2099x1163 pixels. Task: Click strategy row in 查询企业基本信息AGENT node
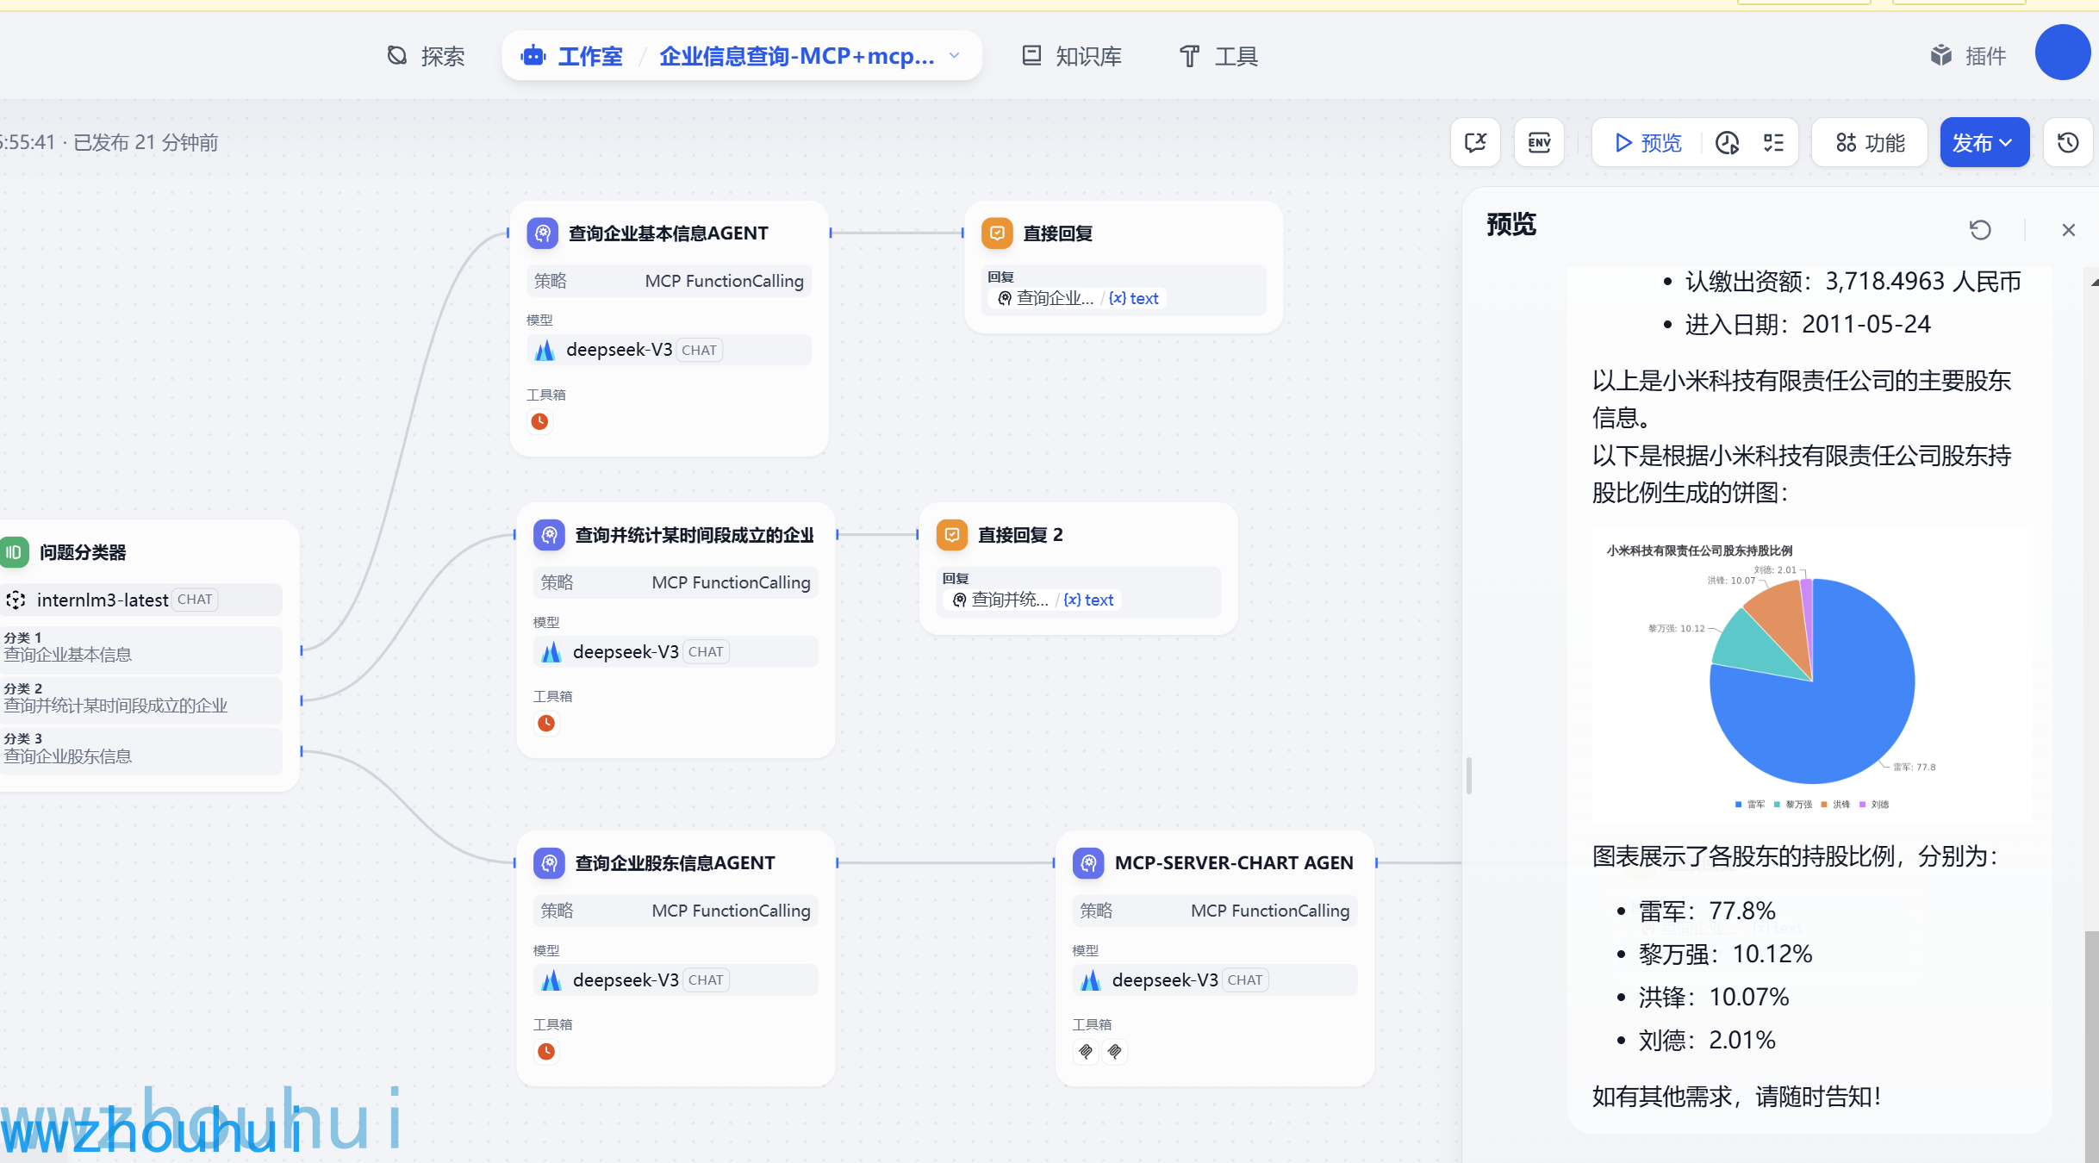click(x=670, y=281)
